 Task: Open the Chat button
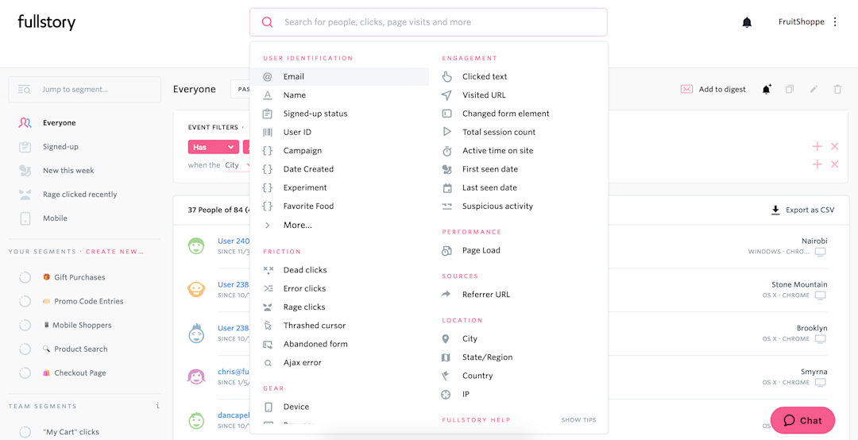click(x=802, y=420)
